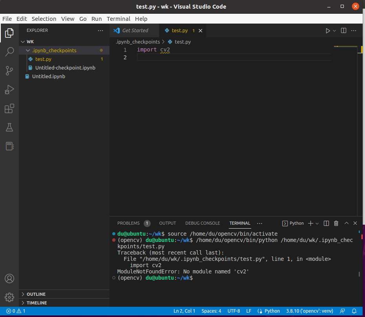
Task: Select the TERMINAL panel tab
Action: 240,224
